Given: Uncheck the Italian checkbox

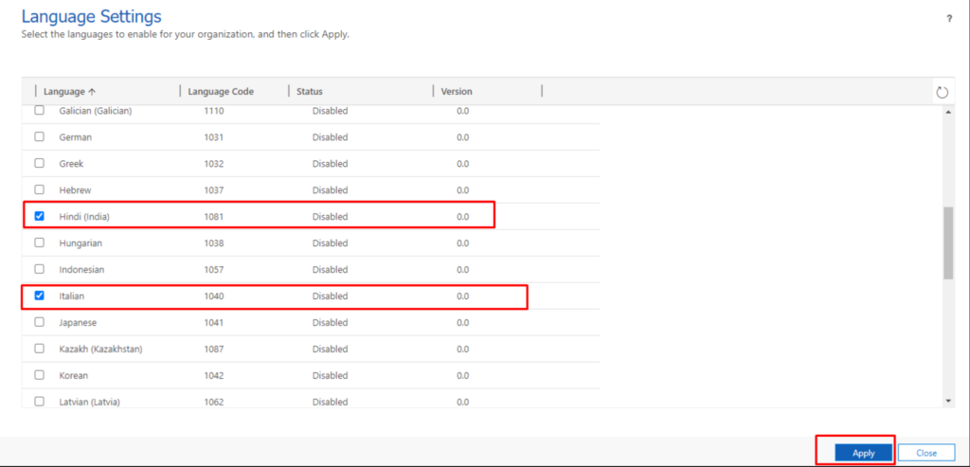Looking at the screenshot, I should pos(39,296).
